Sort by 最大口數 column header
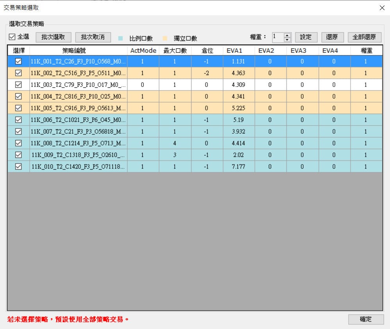Viewport: 390px width, 329px height. 175,51
